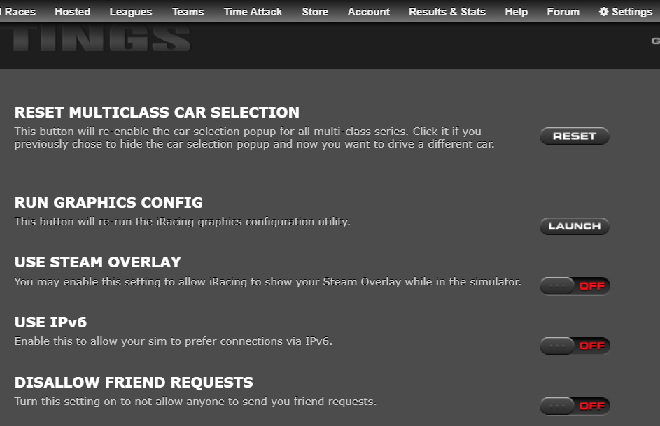Click the Use Steam Overlay heading
This screenshot has height=426, width=660.
(98, 262)
